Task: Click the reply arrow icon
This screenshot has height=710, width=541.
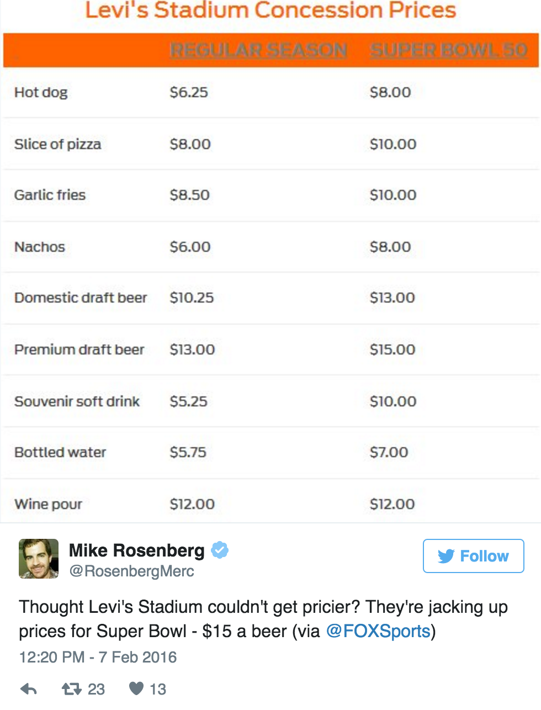Action: tap(28, 689)
